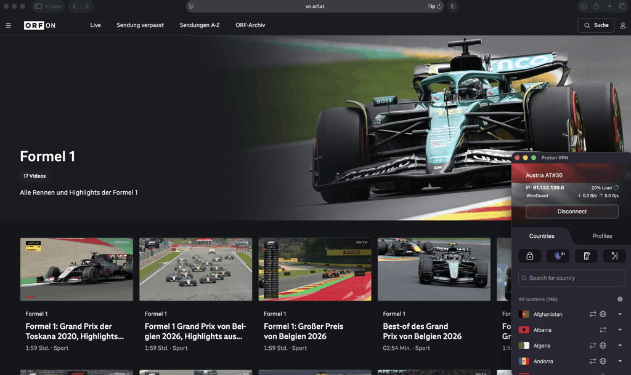
Task: Click the info icon next to All locations
Action: pos(620,299)
